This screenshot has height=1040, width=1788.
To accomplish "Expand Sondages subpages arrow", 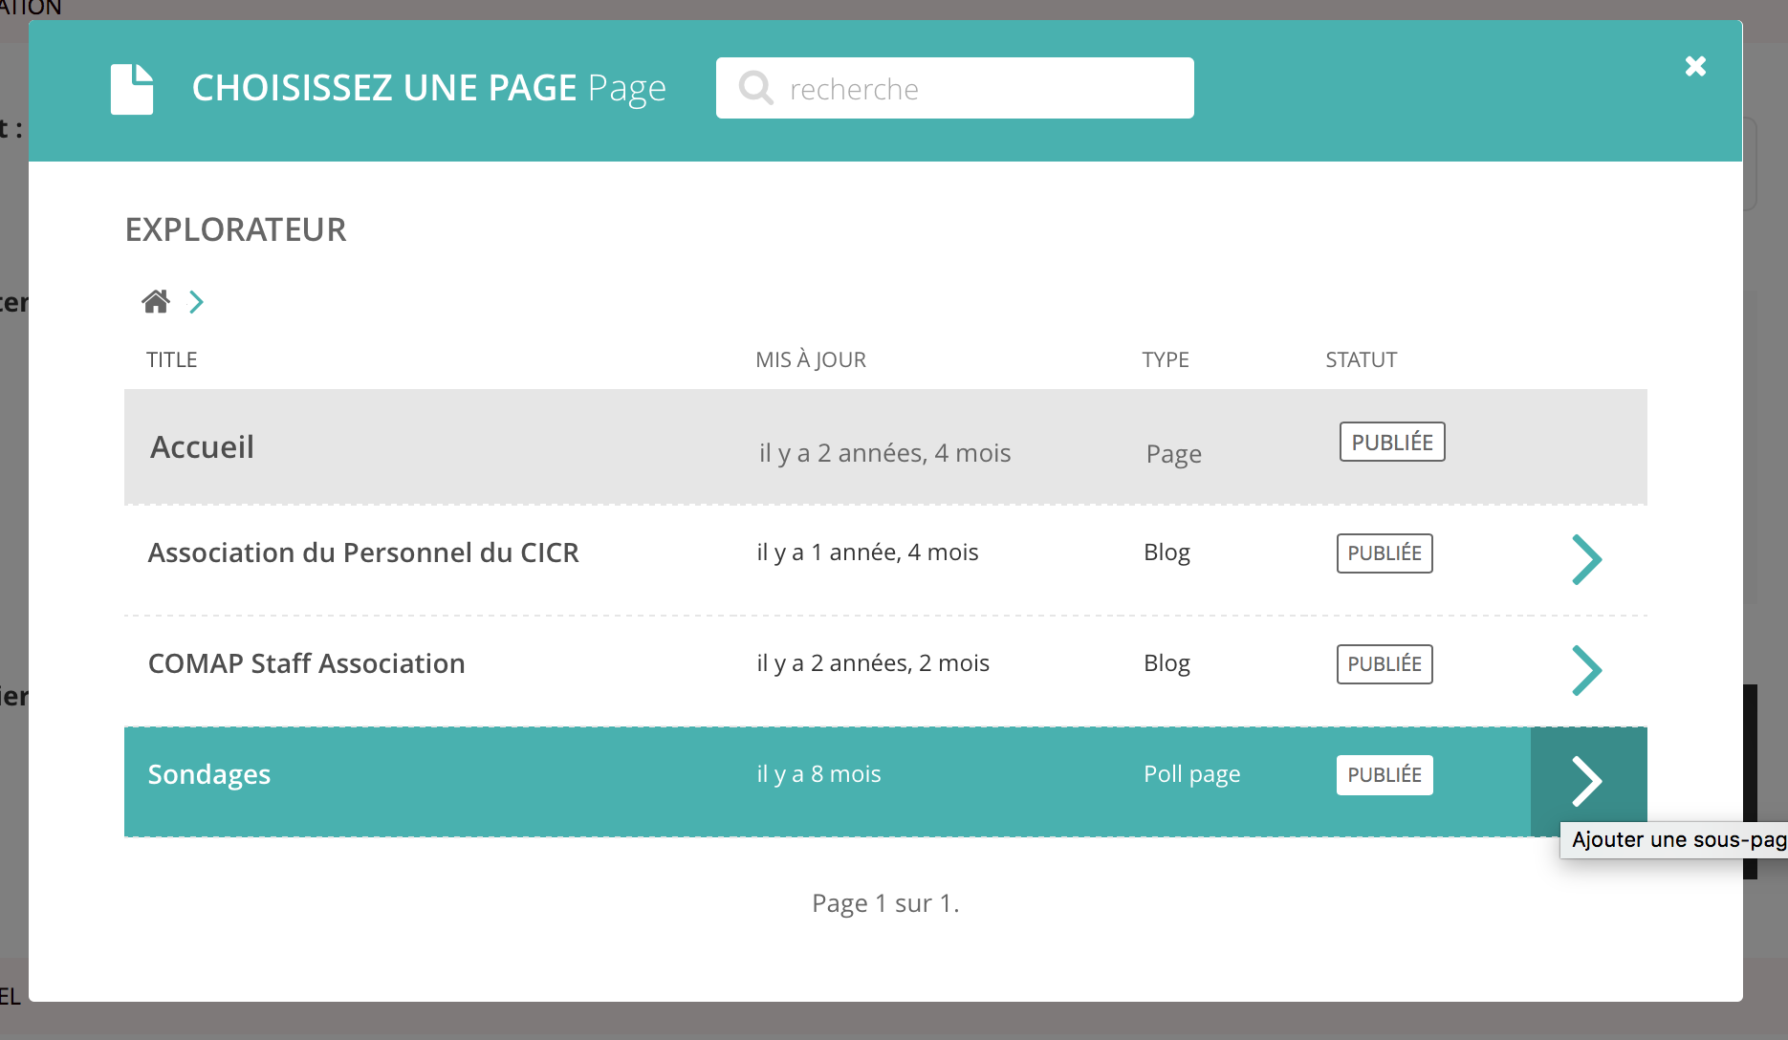I will tap(1587, 782).
